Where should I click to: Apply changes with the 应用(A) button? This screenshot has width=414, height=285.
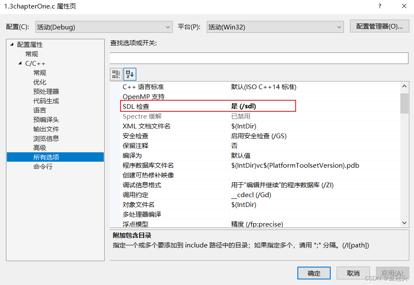391,273
